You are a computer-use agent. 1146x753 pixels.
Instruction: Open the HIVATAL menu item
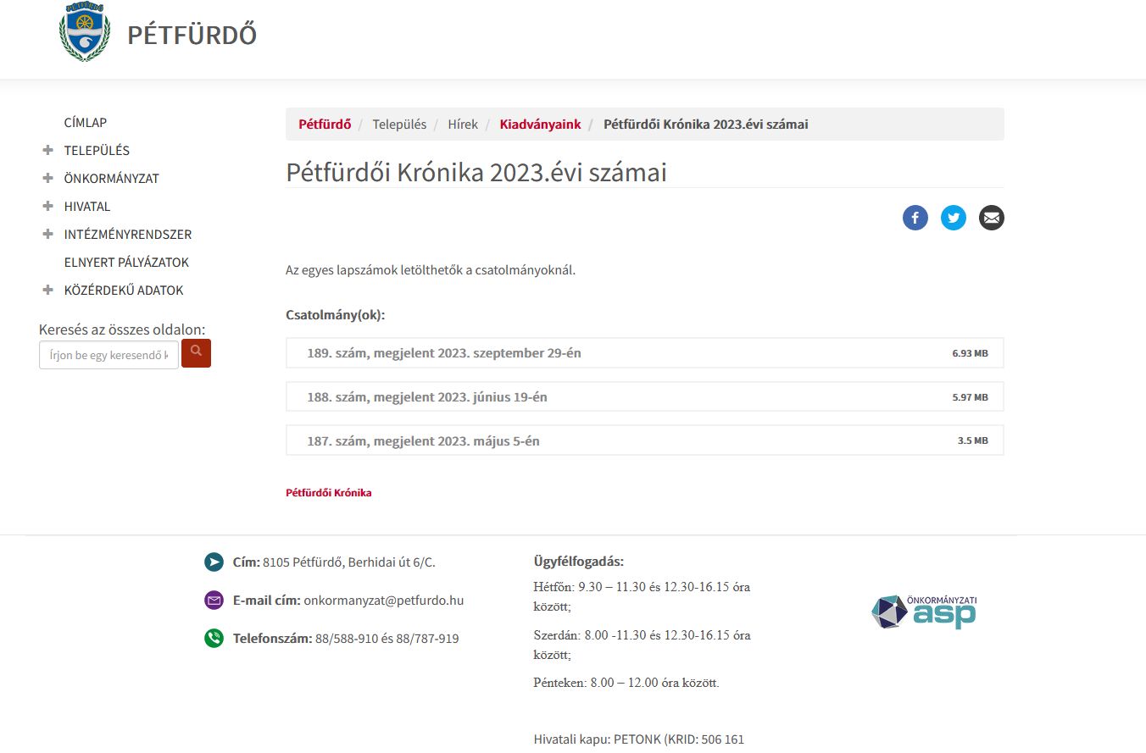[x=87, y=207]
